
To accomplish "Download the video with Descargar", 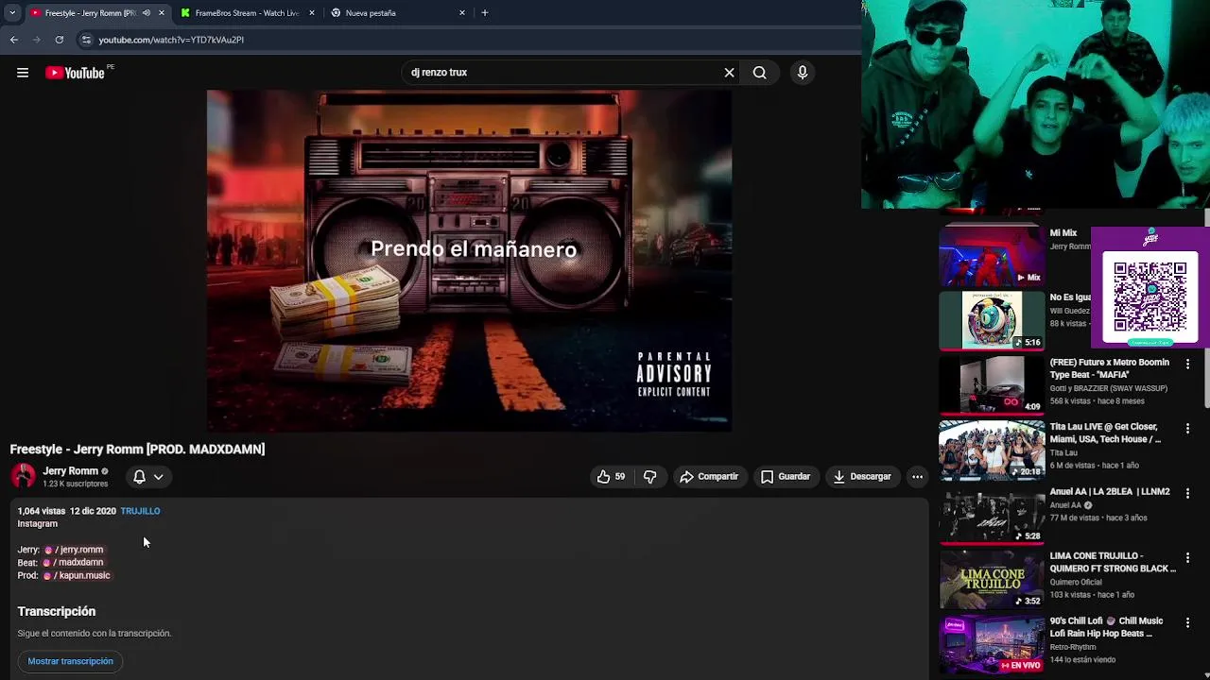I will [x=862, y=477].
